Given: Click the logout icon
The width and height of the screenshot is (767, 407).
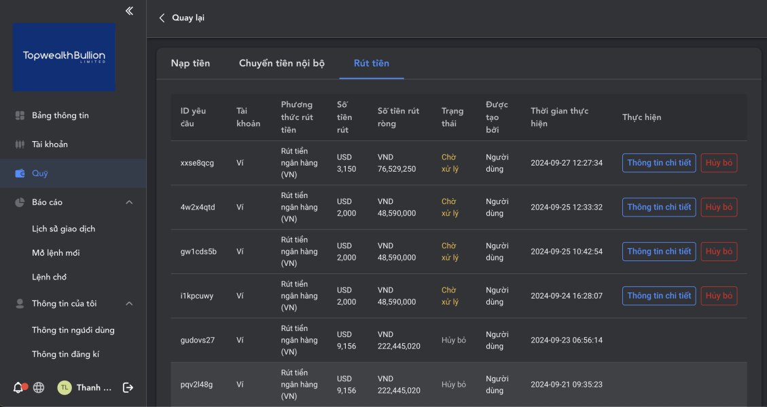Looking at the screenshot, I should click(x=128, y=387).
